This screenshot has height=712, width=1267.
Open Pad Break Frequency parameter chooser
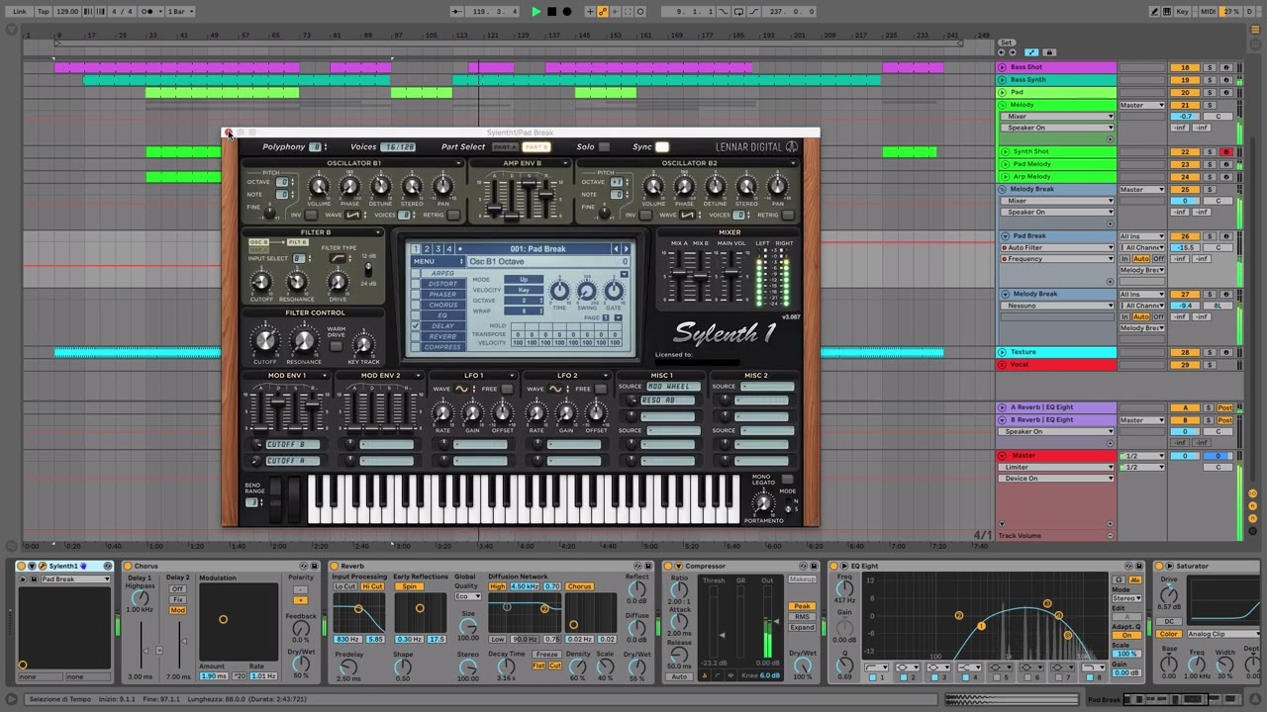pos(1057,259)
